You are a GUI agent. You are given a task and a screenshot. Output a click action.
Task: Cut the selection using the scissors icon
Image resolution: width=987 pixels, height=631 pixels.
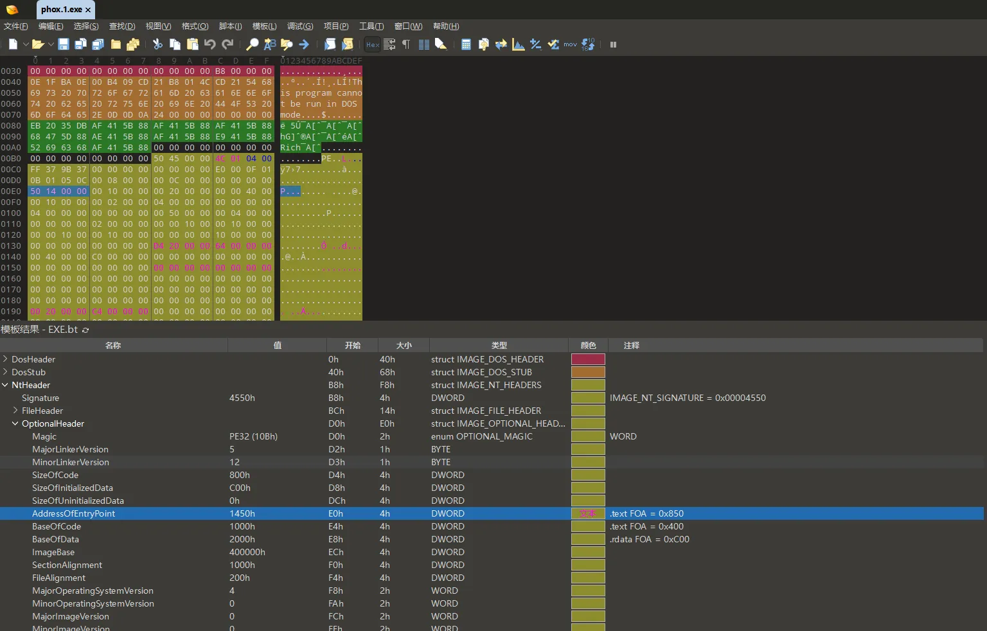[157, 44]
